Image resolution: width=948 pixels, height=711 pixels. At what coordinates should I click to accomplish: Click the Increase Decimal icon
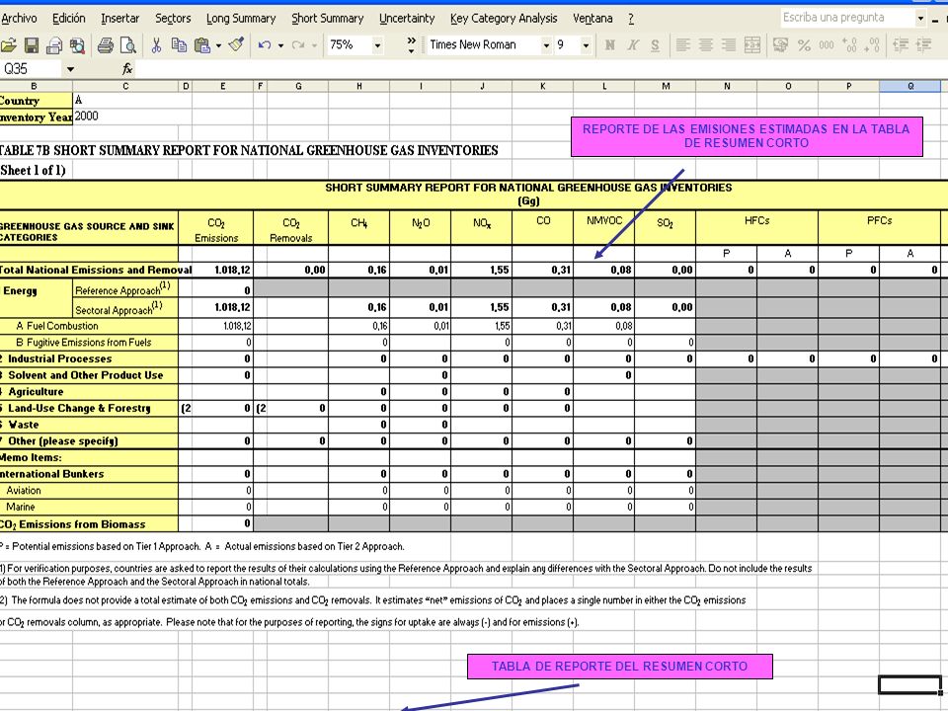pos(849,44)
